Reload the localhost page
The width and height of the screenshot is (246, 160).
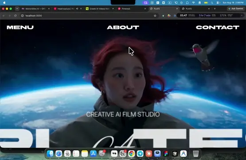16,16
